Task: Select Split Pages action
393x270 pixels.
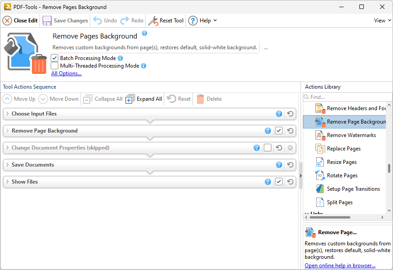Action: pyautogui.click(x=345, y=202)
